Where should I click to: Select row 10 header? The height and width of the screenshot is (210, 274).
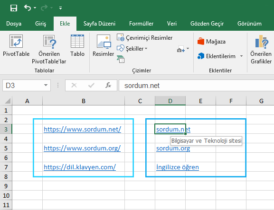tap(6, 195)
